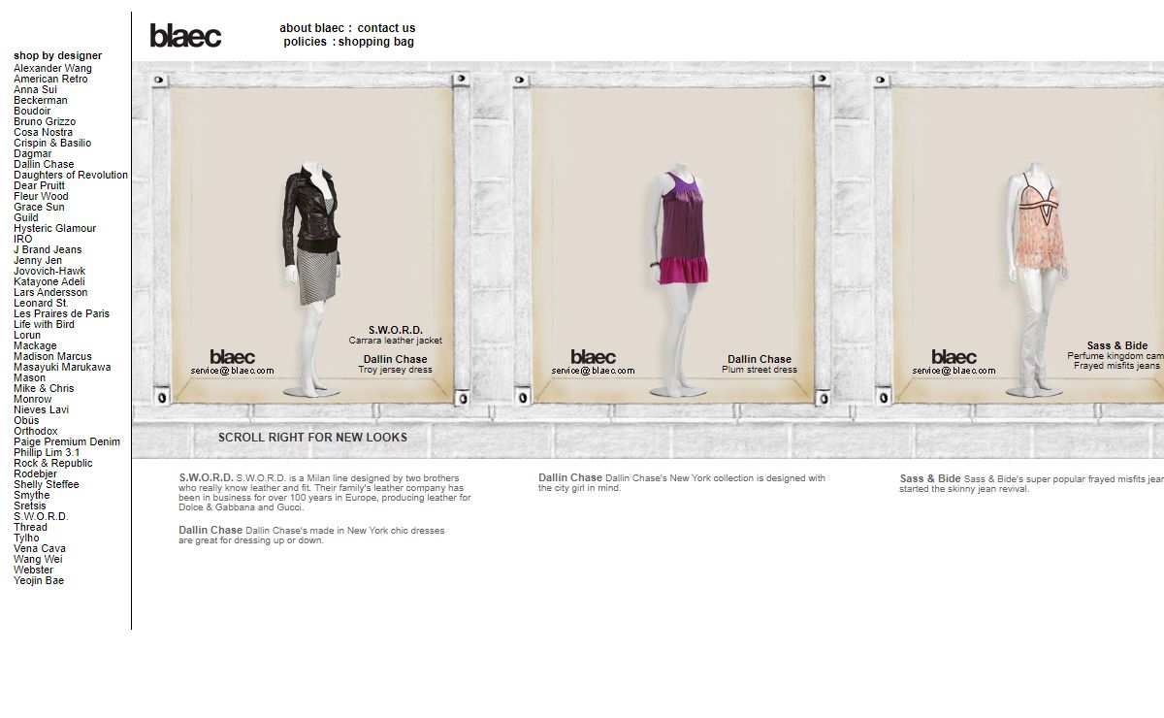The width and height of the screenshot is (1164, 718).
Task: Open IRO designer page
Action: [x=22, y=239]
